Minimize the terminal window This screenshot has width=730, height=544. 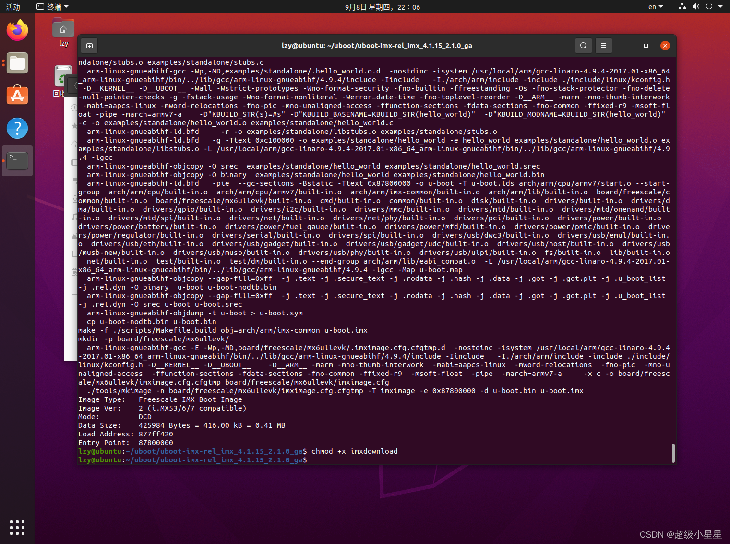pos(626,46)
